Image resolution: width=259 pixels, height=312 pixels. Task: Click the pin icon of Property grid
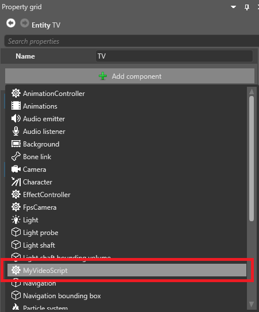pyautogui.click(x=247, y=7)
